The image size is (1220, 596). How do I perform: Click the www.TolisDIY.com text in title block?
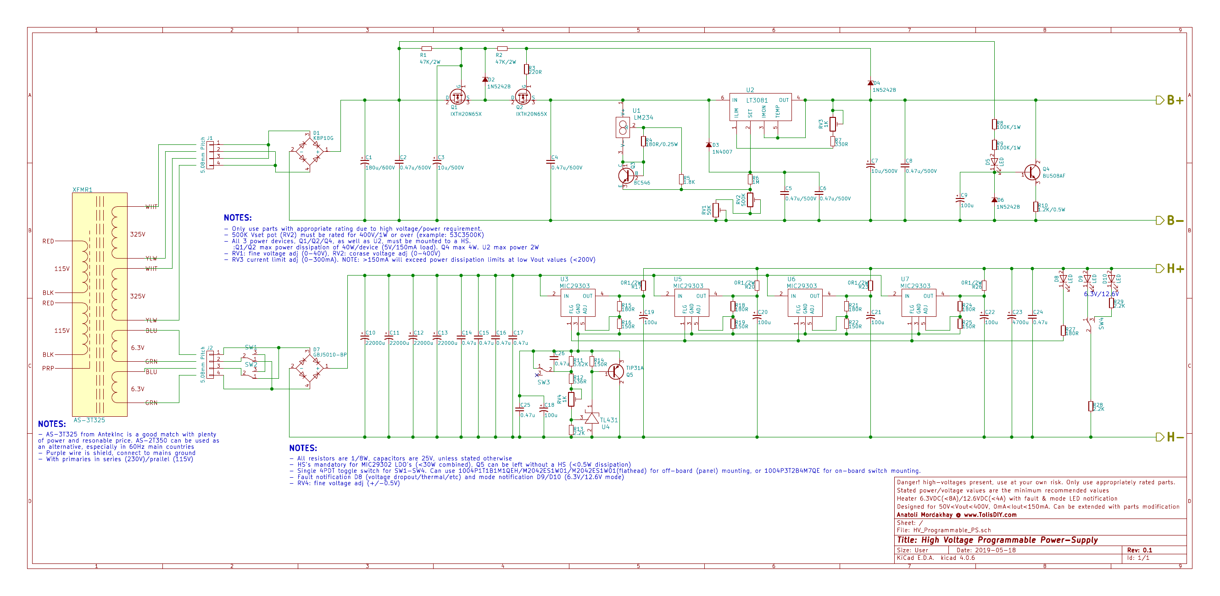(x=990, y=514)
